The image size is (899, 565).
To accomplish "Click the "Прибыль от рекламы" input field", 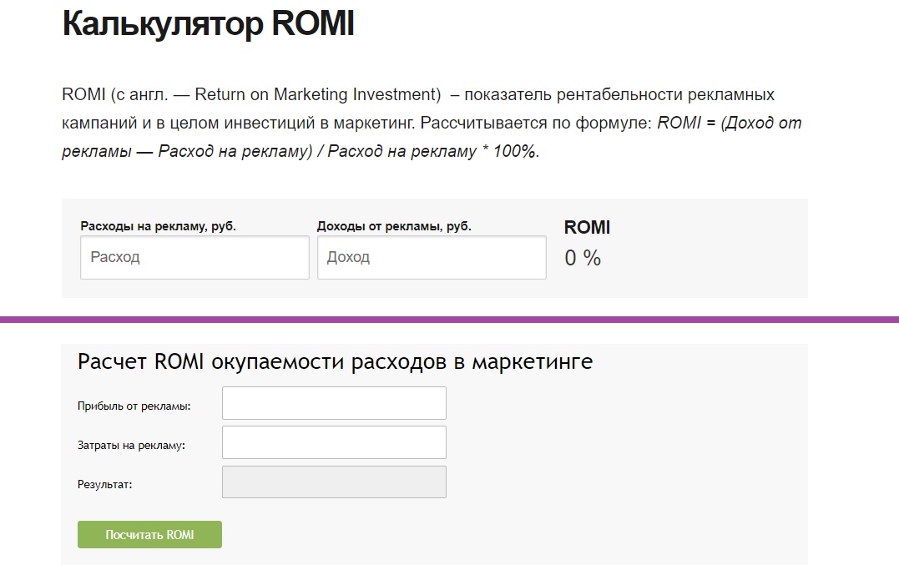I will 333,402.
